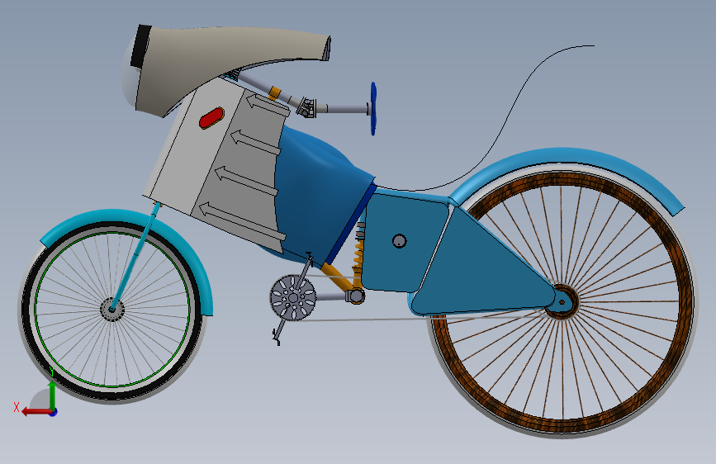The image size is (716, 464).
Task: Click the red X axis arrow of triad
Action: point(36,412)
